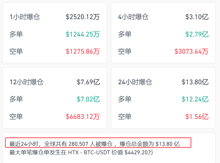Click the red $6683.12万 short value

(x=82, y=116)
